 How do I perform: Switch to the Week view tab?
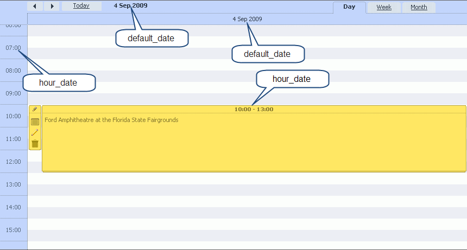tap(384, 8)
